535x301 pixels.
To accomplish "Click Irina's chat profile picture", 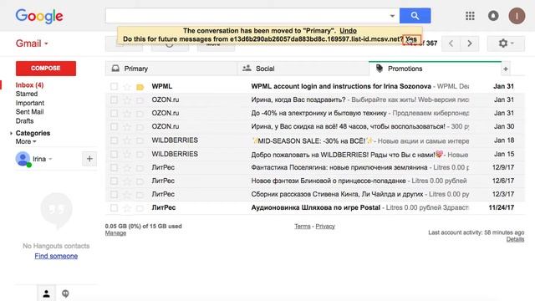I will 23,159.
